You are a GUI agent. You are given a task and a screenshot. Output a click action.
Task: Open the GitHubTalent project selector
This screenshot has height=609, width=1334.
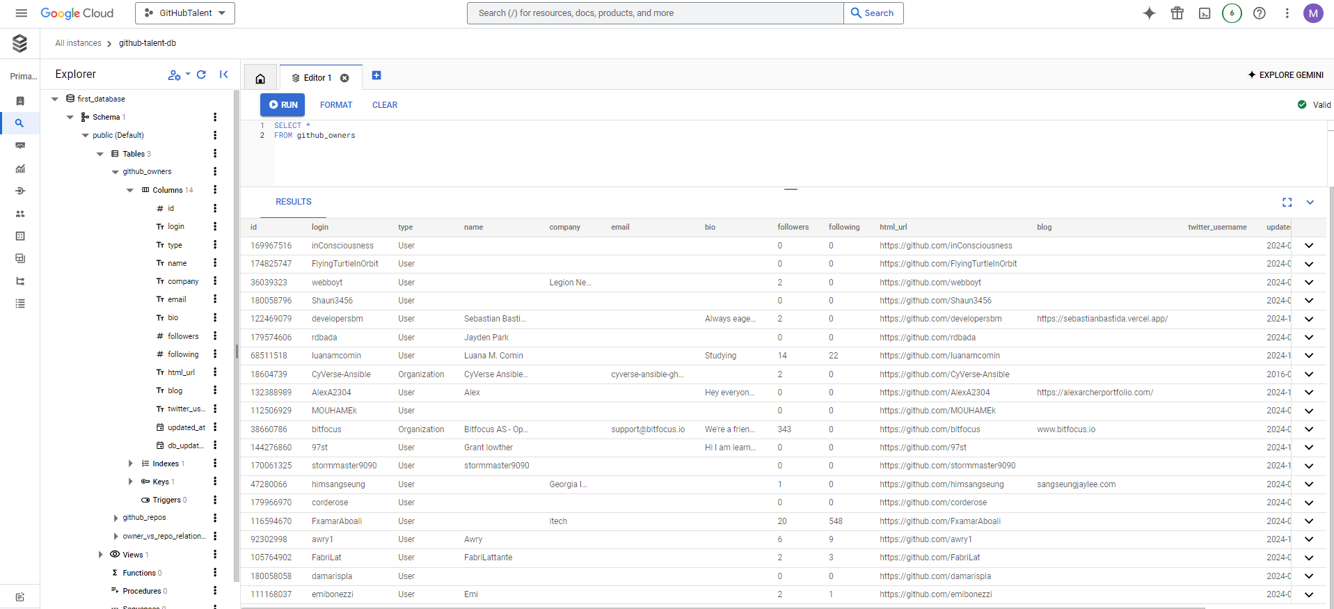[x=185, y=13]
